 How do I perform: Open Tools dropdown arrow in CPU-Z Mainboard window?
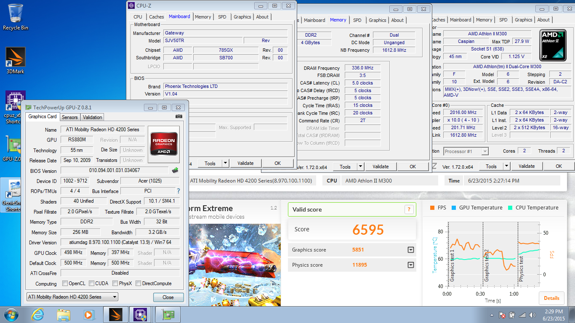click(225, 163)
